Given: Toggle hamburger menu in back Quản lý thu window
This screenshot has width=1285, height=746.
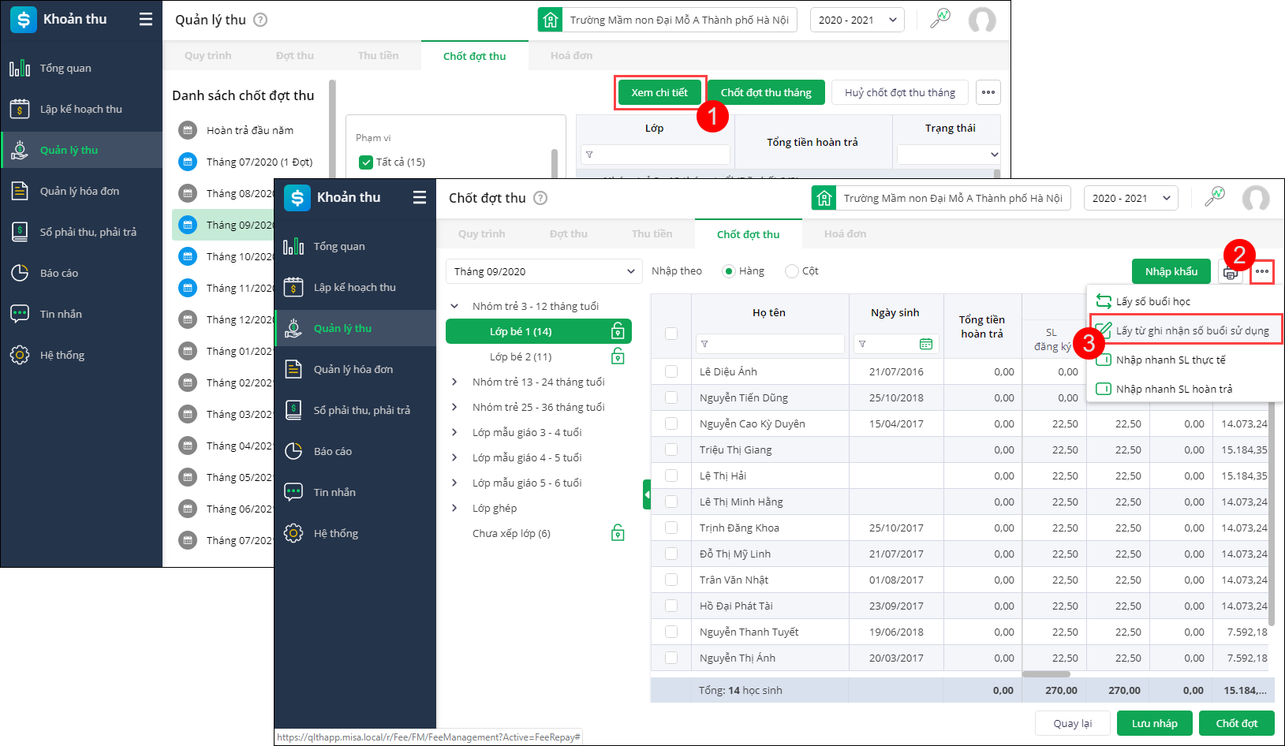Looking at the screenshot, I should pos(146,20).
